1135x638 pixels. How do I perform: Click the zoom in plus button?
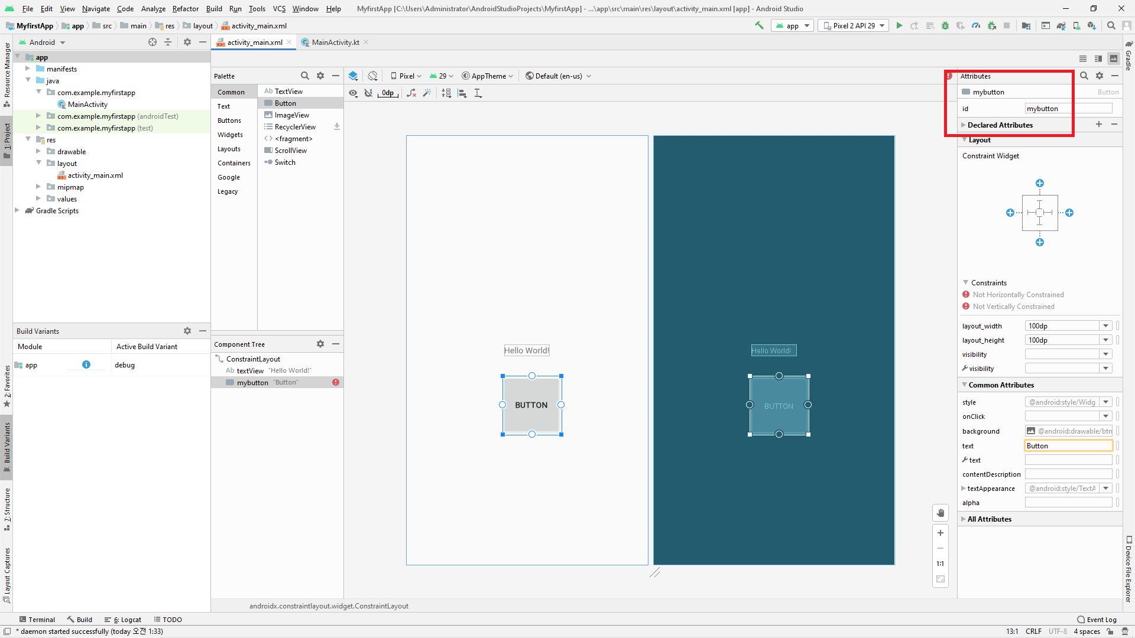[x=941, y=532]
